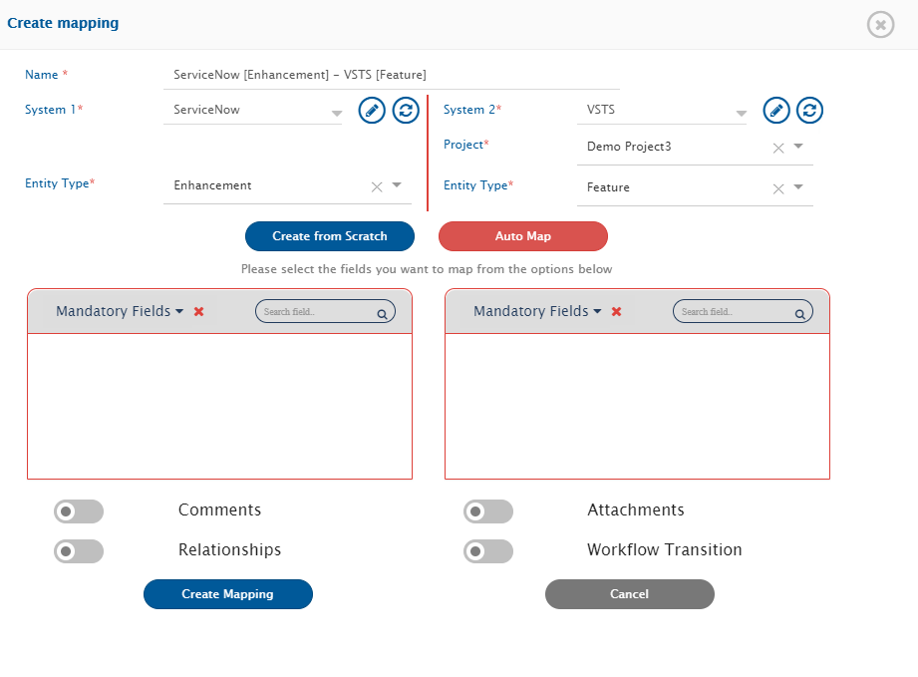The width and height of the screenshot is (918, 677).
Task: Click the refresh icon next to VSTS
Action: point(809,110)
